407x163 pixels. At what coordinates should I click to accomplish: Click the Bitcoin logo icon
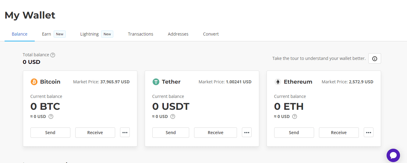[x=34, y=82]
